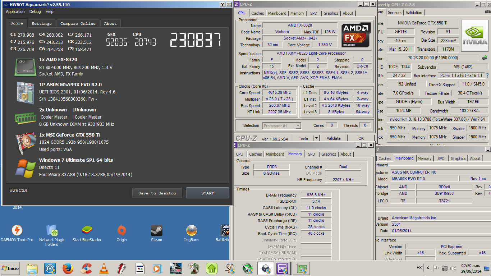This screenshot has width=491, height=276.
Task: Open SPD tab in top CPU-Z window
Action: 314,13
